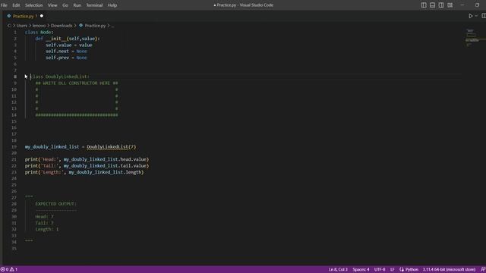Click the 'WRITE DLL CONSTRUCTOR HERE' comment

(x=76, y=83)
